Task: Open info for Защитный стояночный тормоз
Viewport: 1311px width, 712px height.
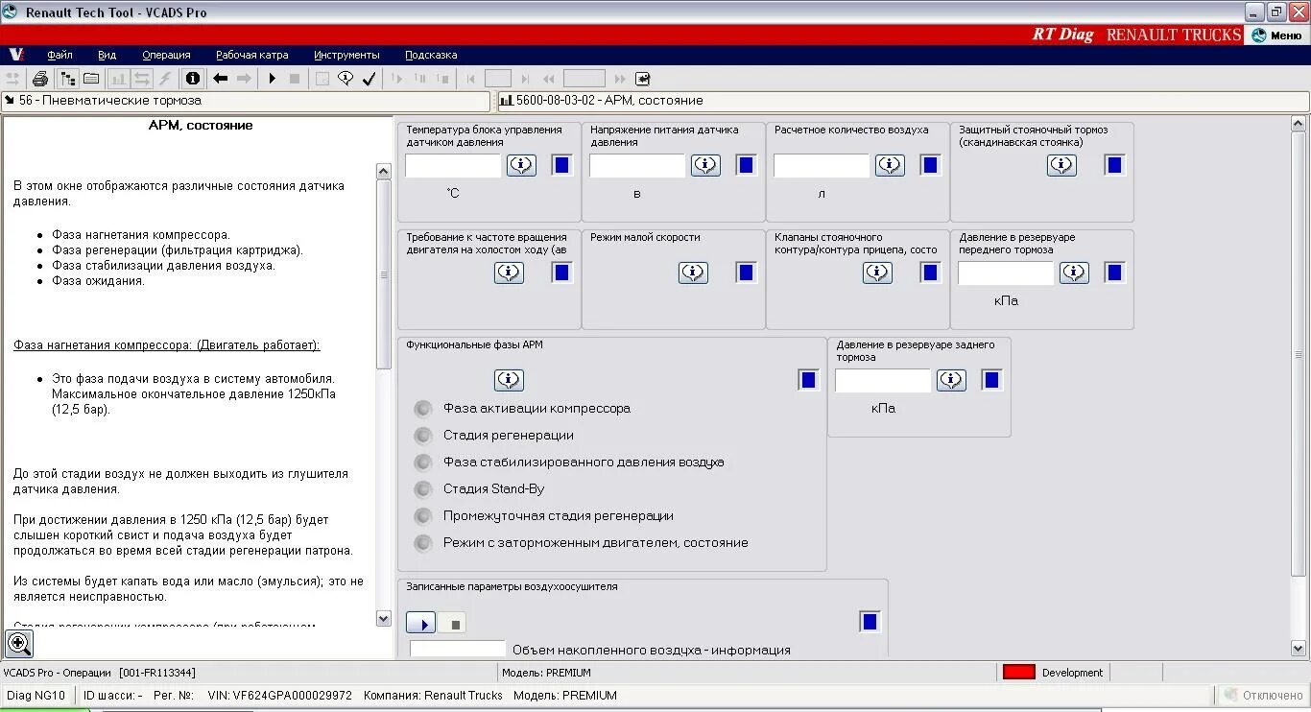Action: 1061,165
